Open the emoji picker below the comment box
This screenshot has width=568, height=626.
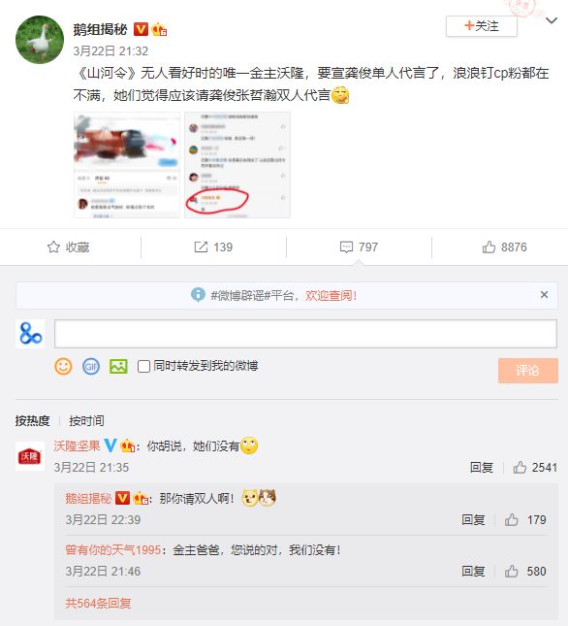(63, 366)
